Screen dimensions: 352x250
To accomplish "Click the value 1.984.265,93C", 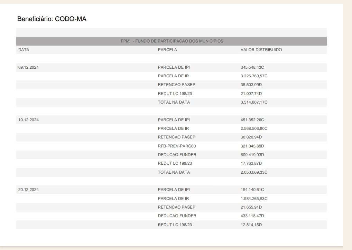I will (x=254, y=199).
